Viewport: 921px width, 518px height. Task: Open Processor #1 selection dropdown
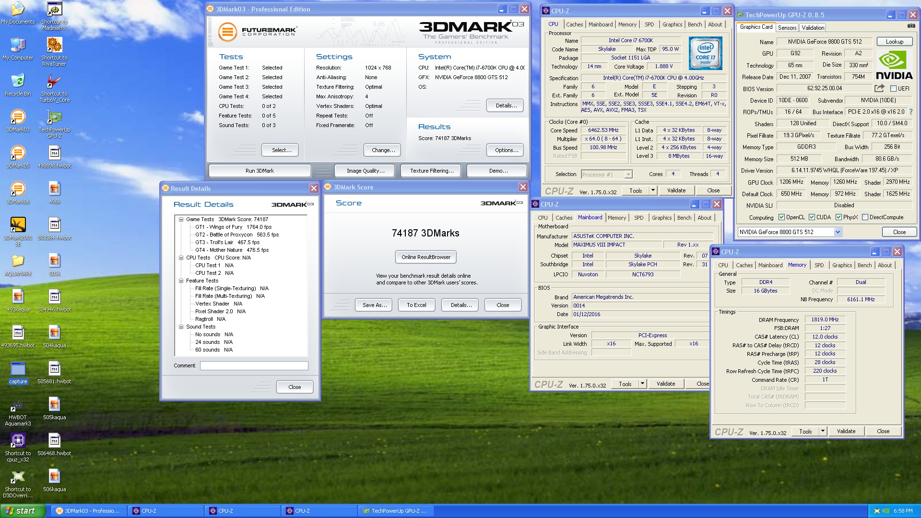coord(628,175)
